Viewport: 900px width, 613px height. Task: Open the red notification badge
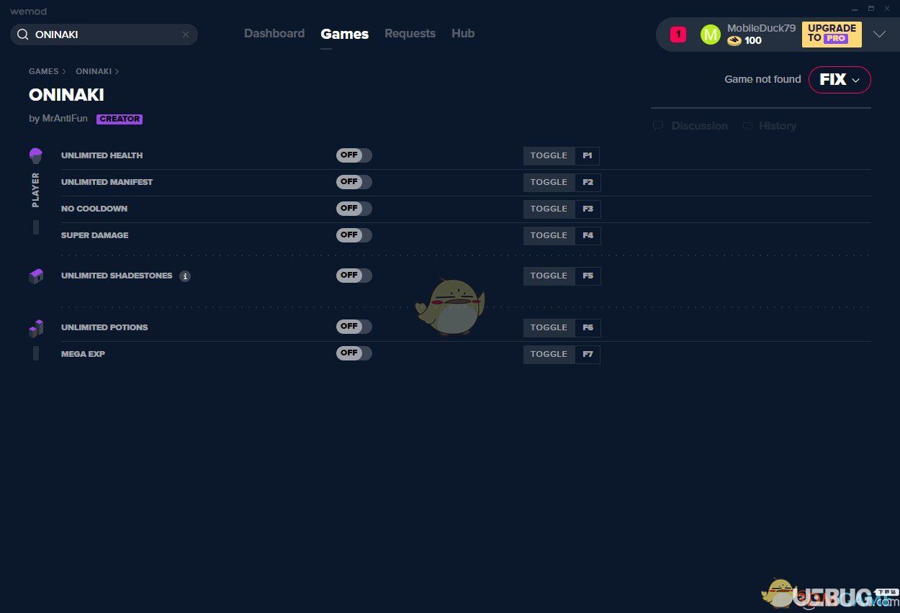point(678,34)
